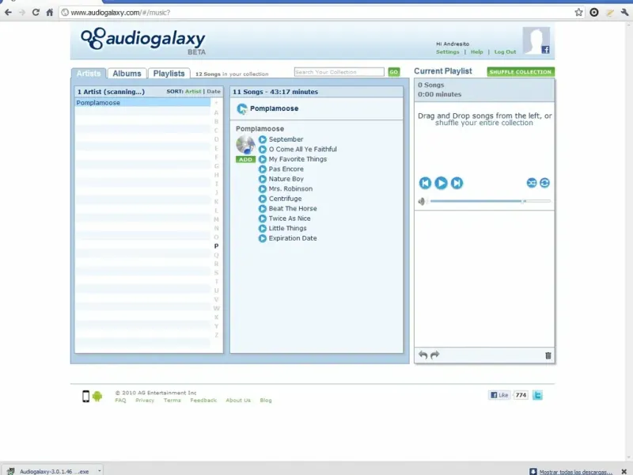Screen dimensions: 633x475
Task: Mute the player volume speaker icon
Action: (422, 201)
